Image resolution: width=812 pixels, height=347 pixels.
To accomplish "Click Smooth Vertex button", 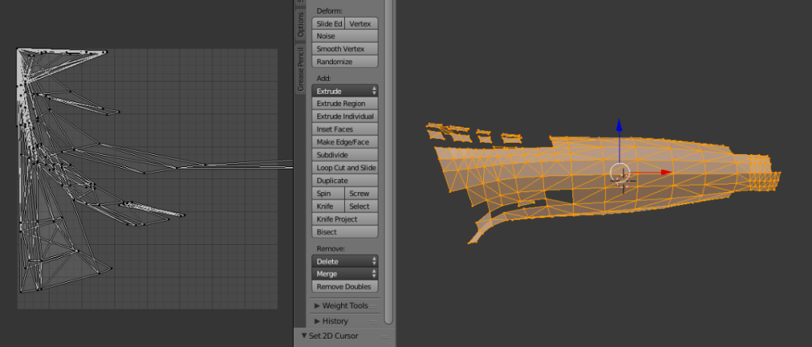I will tap(345, 49).
